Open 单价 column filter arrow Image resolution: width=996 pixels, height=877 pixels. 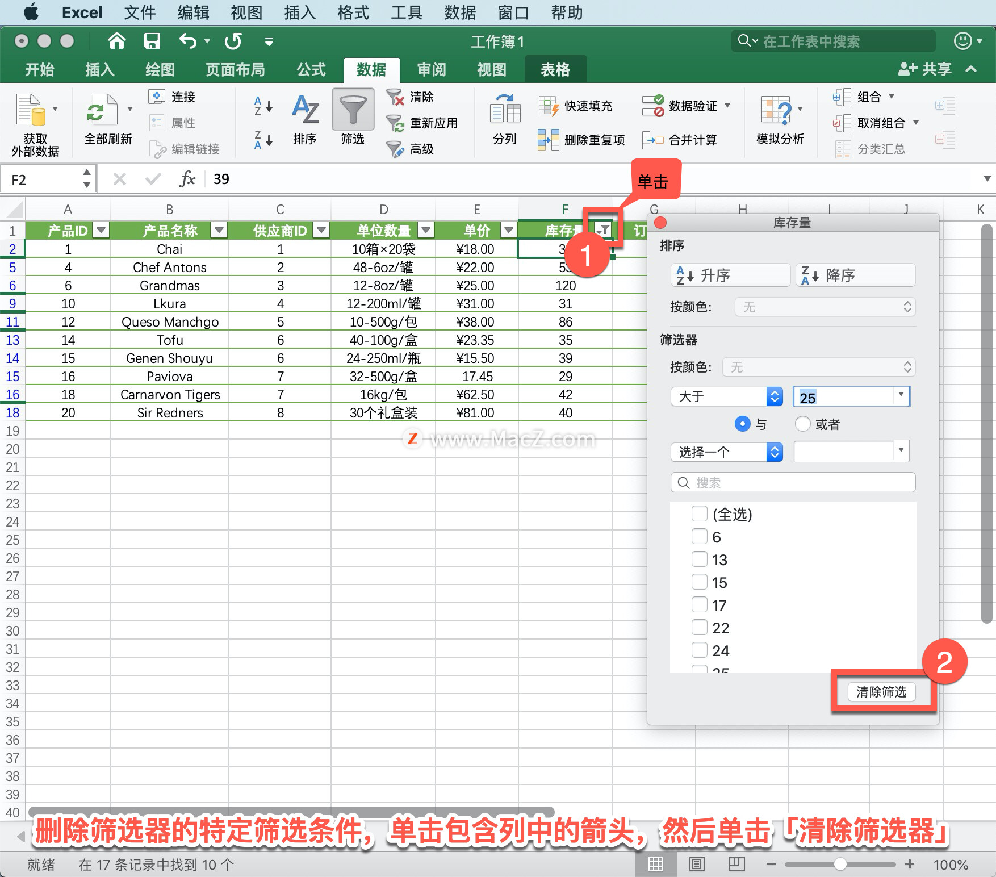pos(509,230)
